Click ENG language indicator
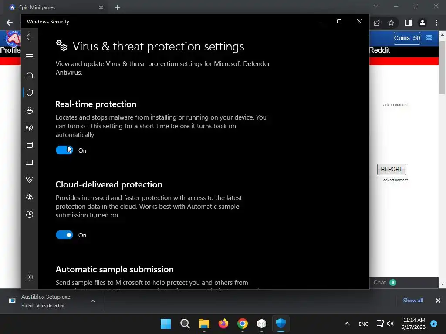This screenshot has height=334, width=446. click(x=364, y=324)
